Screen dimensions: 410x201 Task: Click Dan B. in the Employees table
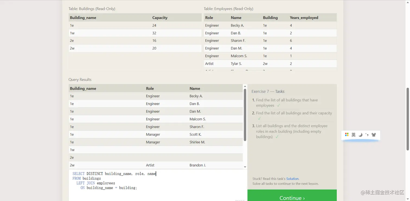(236, 33)
